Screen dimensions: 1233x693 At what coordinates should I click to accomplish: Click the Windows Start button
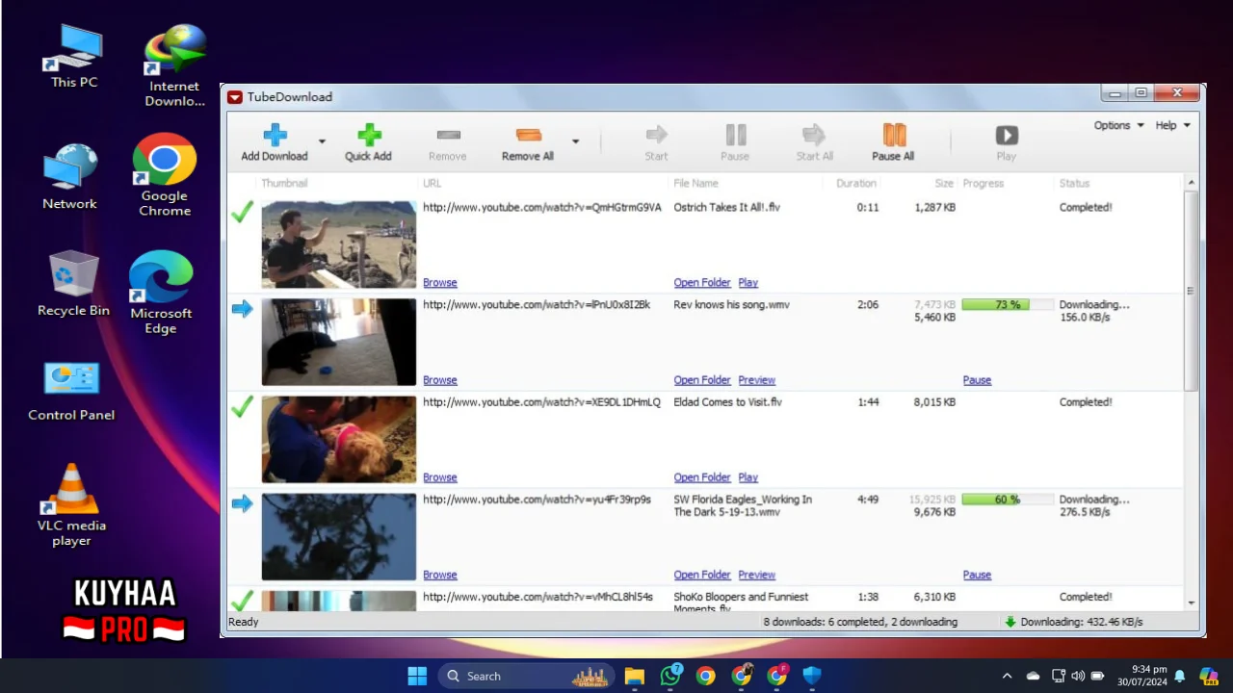pos(417,676)
